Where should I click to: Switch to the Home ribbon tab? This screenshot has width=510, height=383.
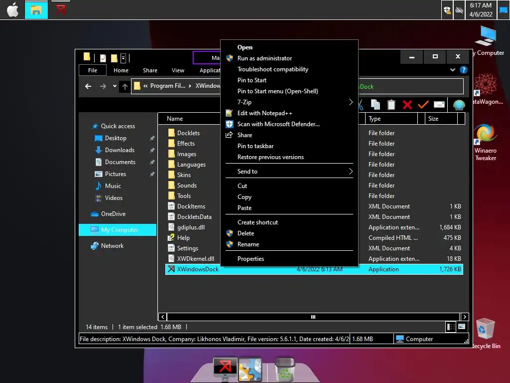click(x=121, y=70)
